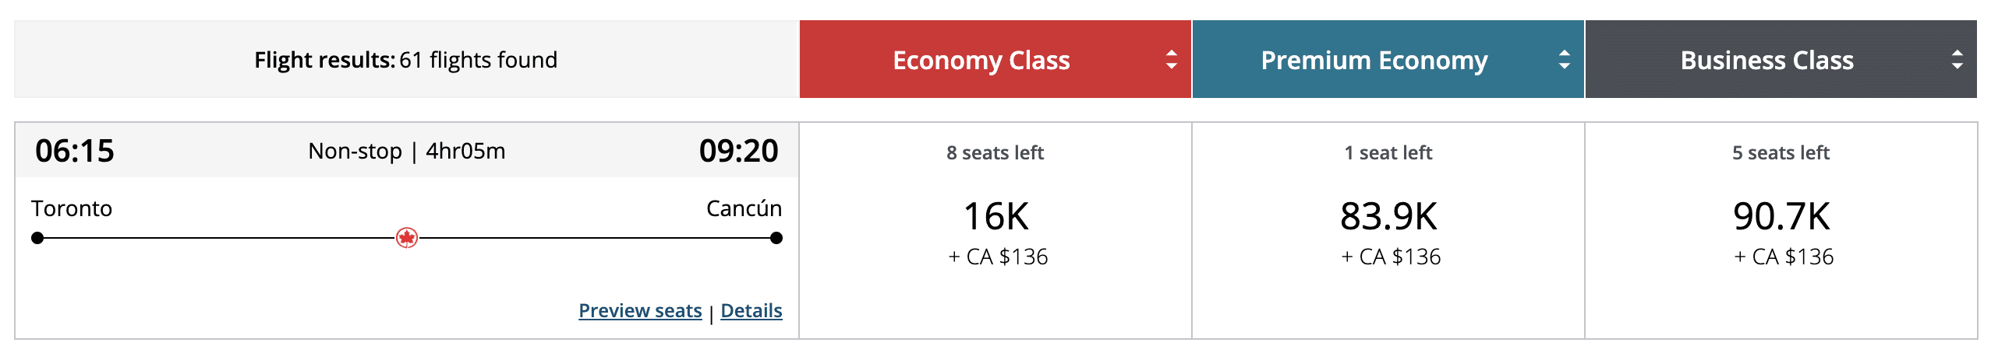The image size is (1991, 353).
Task: Sort flights by Premium Economy
Action: pos(1374,60)
